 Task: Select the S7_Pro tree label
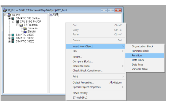pos(16,15)
